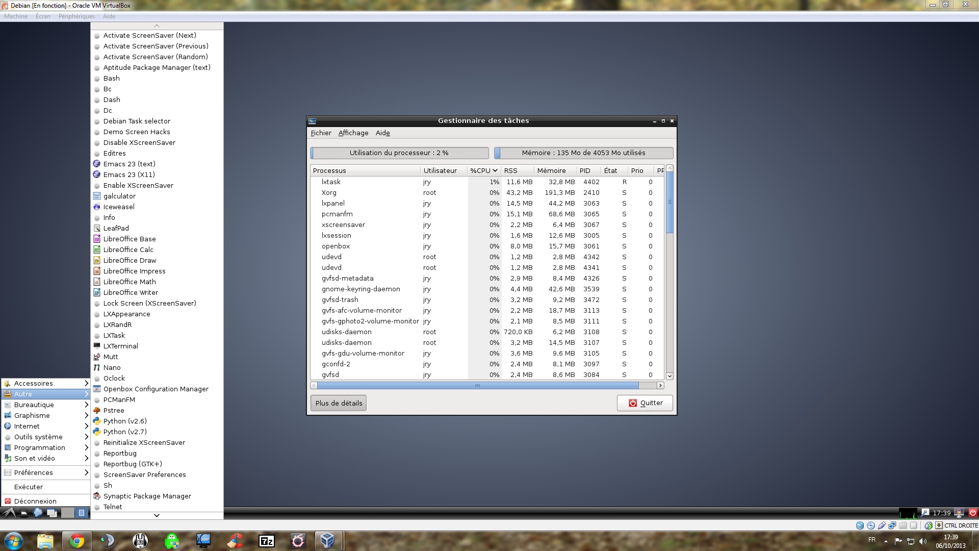The height and width of the screenshot is (551, 979).
Task: Open the VirtualBox Écran menu
Action: (43, 16)
